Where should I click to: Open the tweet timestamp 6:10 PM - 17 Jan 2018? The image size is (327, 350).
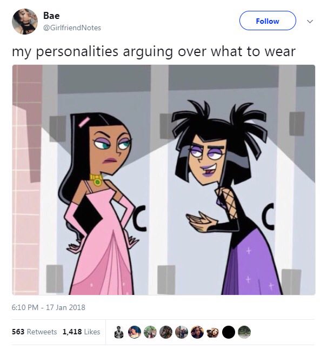point(49,307)
